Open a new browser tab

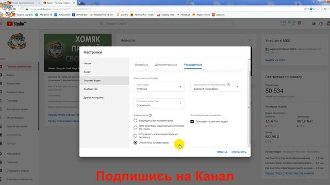79,3
